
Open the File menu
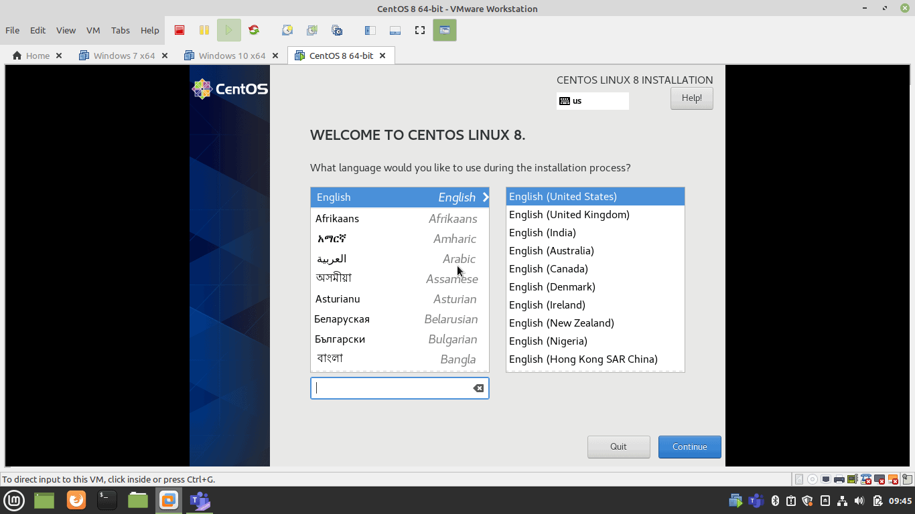(13, 30)
